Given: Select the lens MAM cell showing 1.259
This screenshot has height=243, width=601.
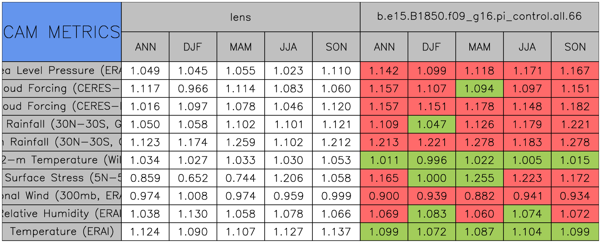Looking at the screenshot, I should (241, 142).
